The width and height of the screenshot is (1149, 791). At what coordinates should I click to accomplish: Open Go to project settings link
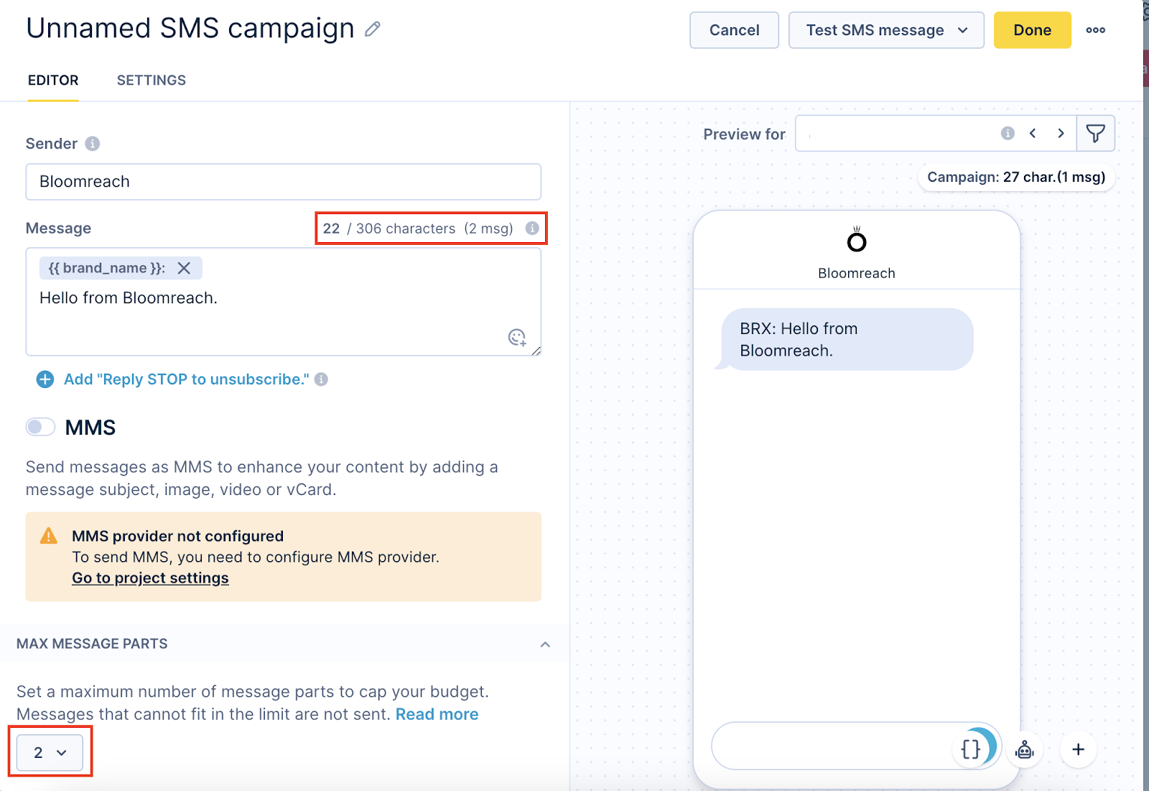150,578
